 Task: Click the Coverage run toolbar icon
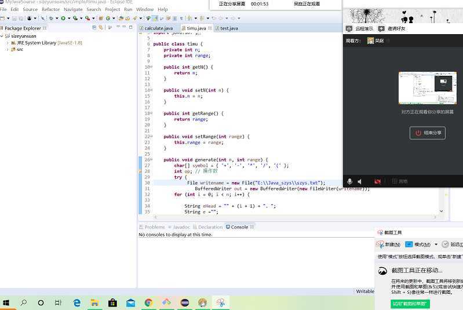[75, 19]
